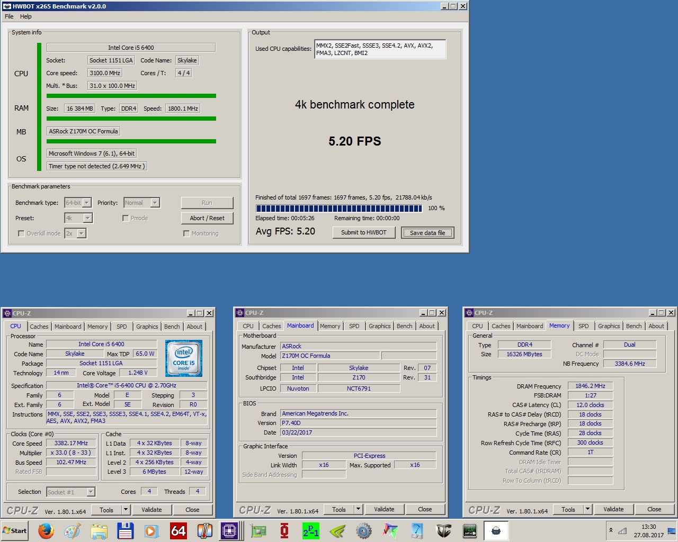Toggle the Monitoring checkbox
This screenshot has height=542, width=678.
tap(186, 233)
